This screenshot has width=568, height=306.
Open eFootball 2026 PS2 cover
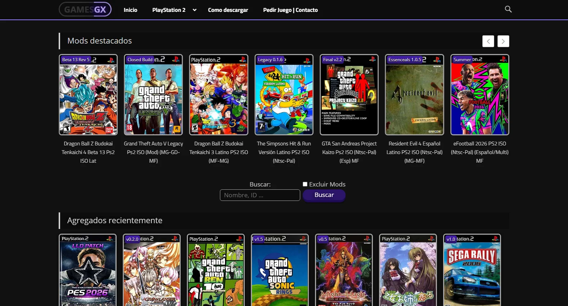pos(480,95)
